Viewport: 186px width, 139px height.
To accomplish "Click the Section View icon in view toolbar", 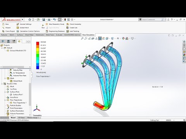I will point(93,38).
